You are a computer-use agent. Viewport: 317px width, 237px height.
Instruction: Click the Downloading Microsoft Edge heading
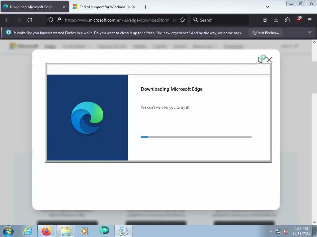coord(172,89)
